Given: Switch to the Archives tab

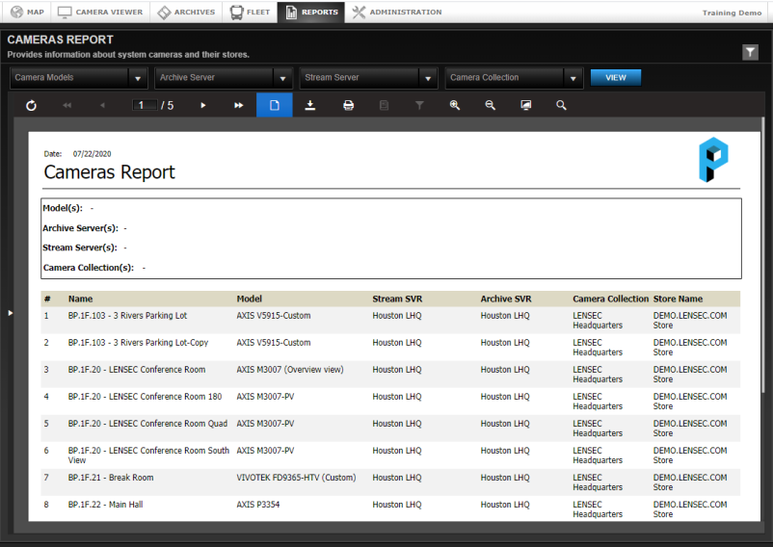Looking at the screenshot, I should (x=186, y=12).
